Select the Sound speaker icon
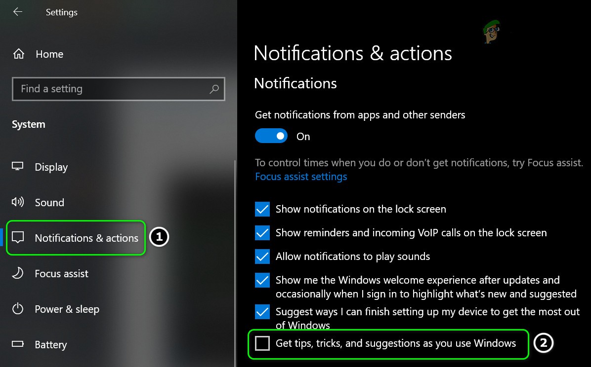This screenshot has height=367, width=591. 18,202
